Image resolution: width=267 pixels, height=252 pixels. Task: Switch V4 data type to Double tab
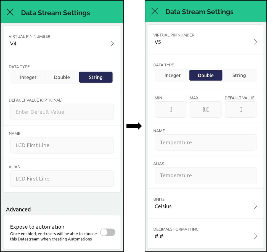pyautogui.click(x=62, y=77)
